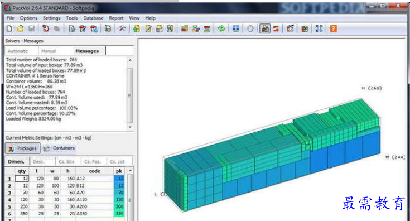
Task: Click the tools wrench and hammer icon
Action: click(x=122, y=28)
